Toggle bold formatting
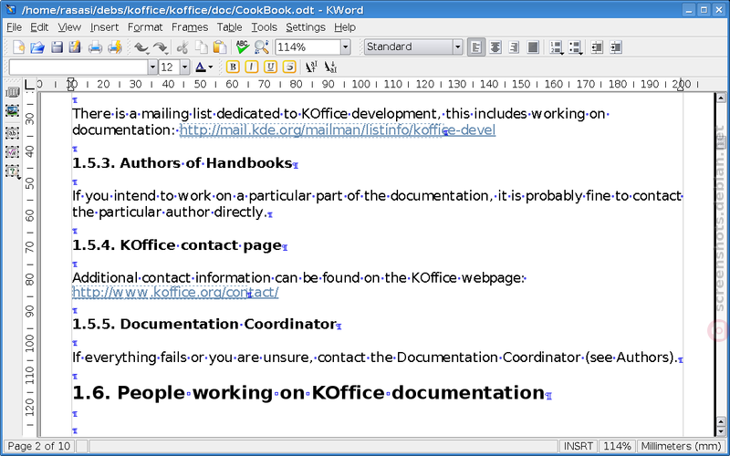 (x=233, y=67)
